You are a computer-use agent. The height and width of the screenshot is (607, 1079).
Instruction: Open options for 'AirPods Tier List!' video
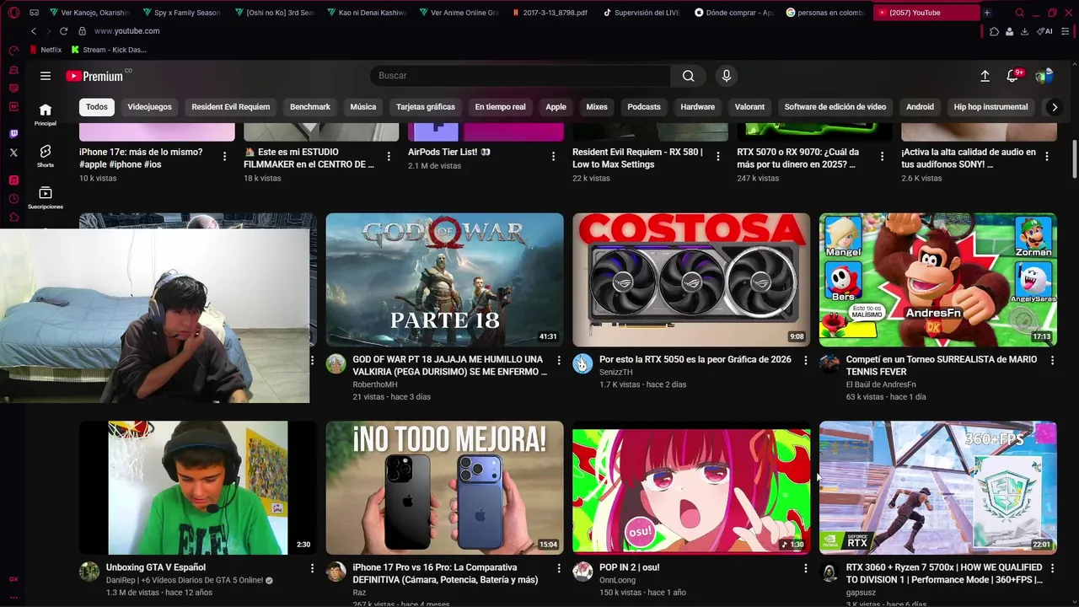pyautogui.click(x=553, y=156)
